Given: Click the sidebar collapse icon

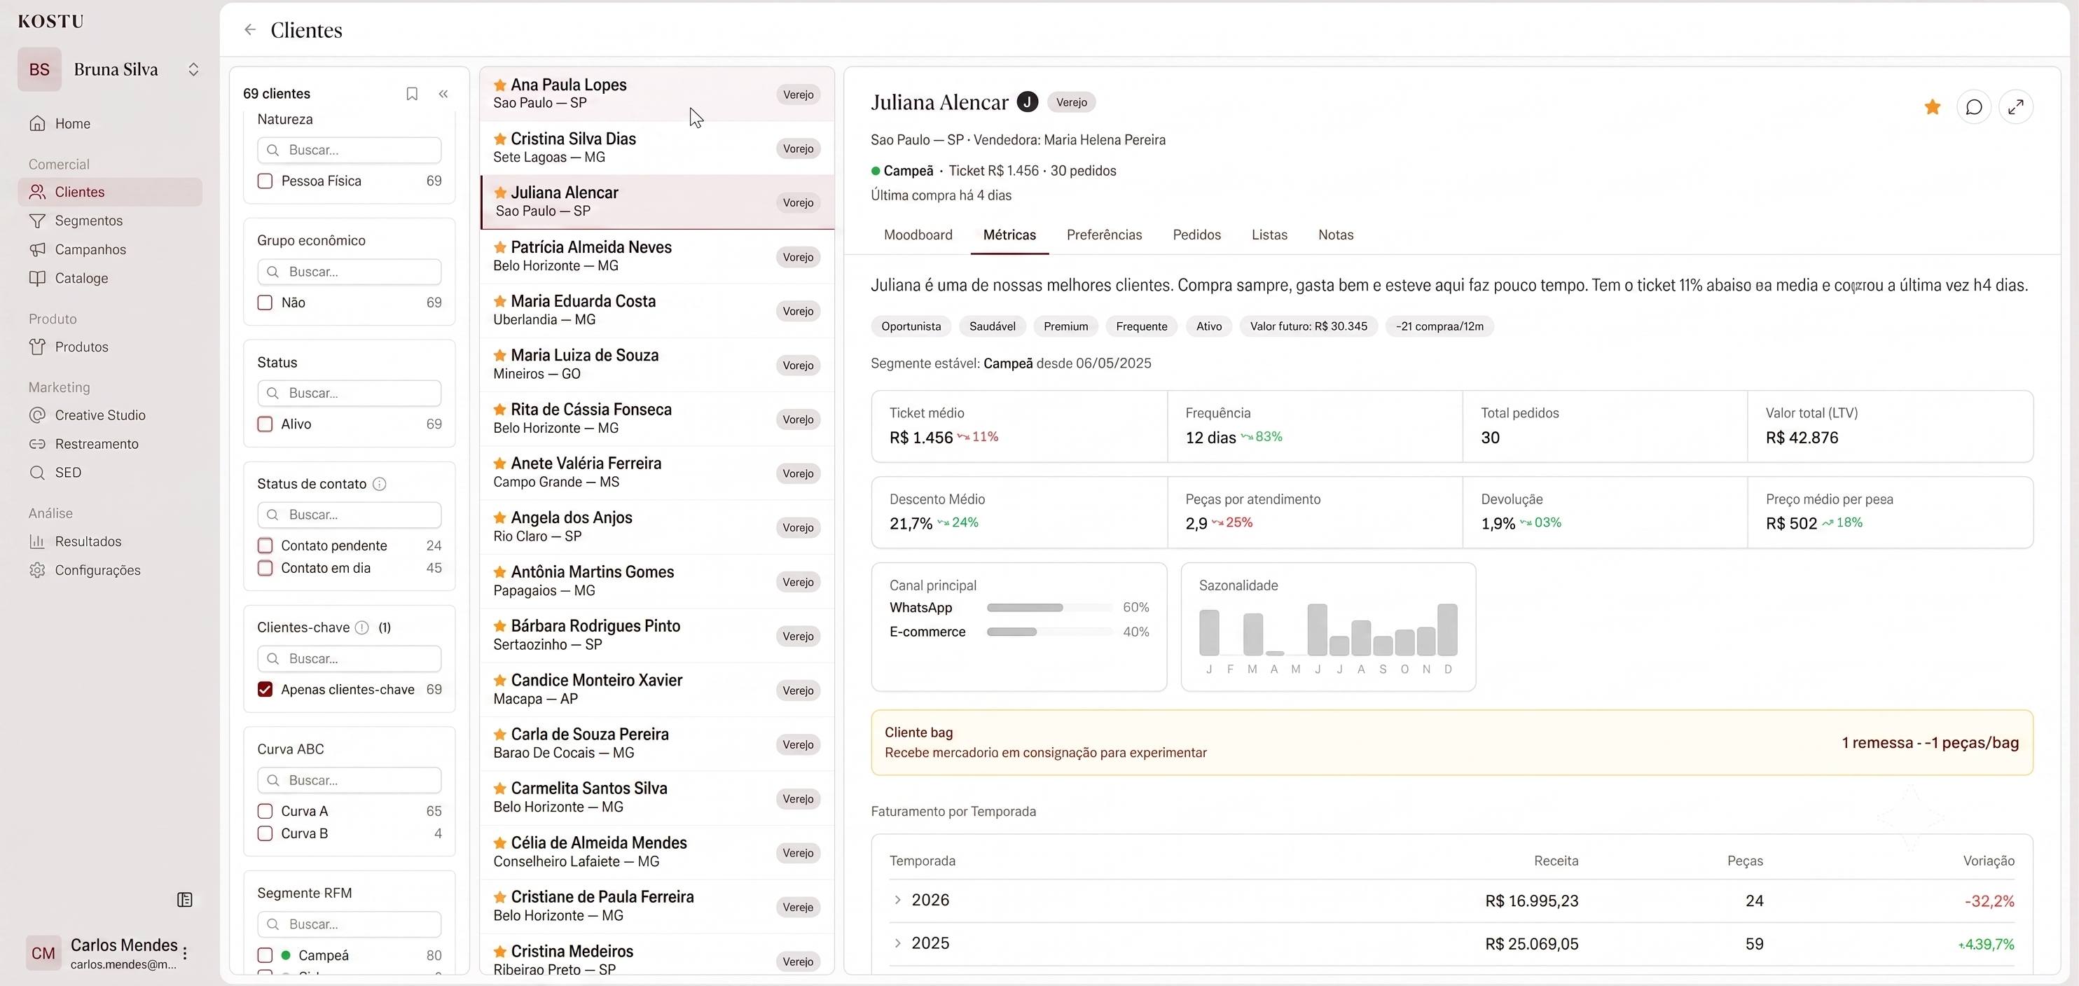Looking at the screenshot, I should point(185,900).
